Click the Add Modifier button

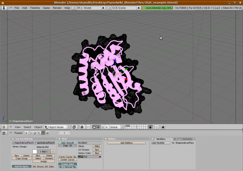(161, 143)
